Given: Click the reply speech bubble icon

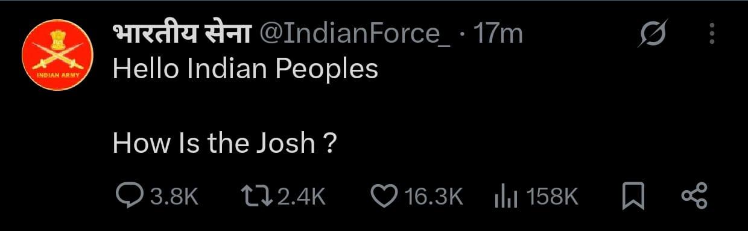Looking at the screenshot, I should 128,196.
